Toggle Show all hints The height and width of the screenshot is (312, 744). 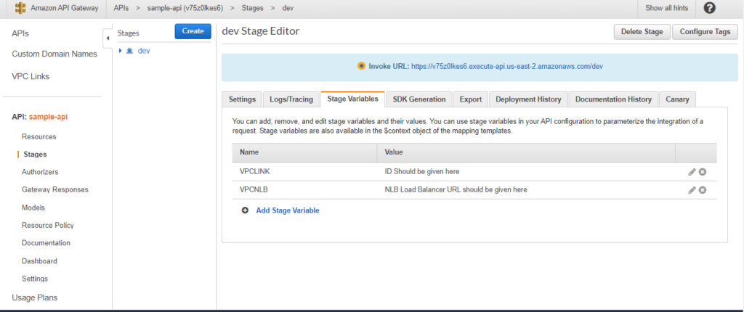coord(667,8)
